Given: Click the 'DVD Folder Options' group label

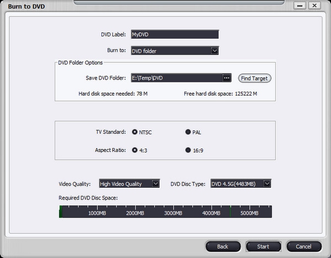Looking at the screenshot, I should pos(81,62).
